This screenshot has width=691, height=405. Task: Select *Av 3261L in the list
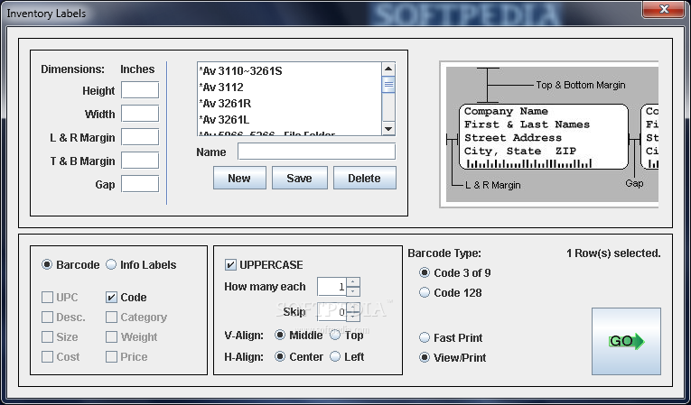(x=290, y=120)
